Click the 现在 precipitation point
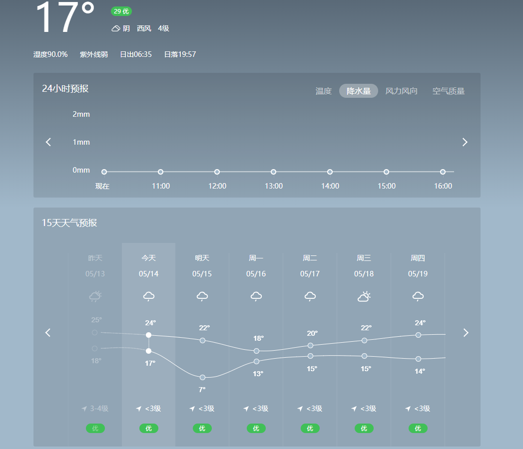Image resolution: width=523 pixels, height=449 pixels. point(104,172)
